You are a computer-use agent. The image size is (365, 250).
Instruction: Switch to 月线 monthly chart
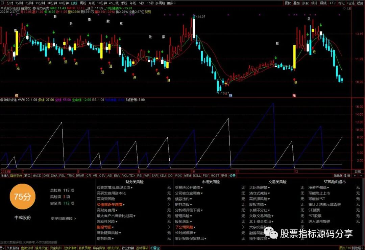92,3
